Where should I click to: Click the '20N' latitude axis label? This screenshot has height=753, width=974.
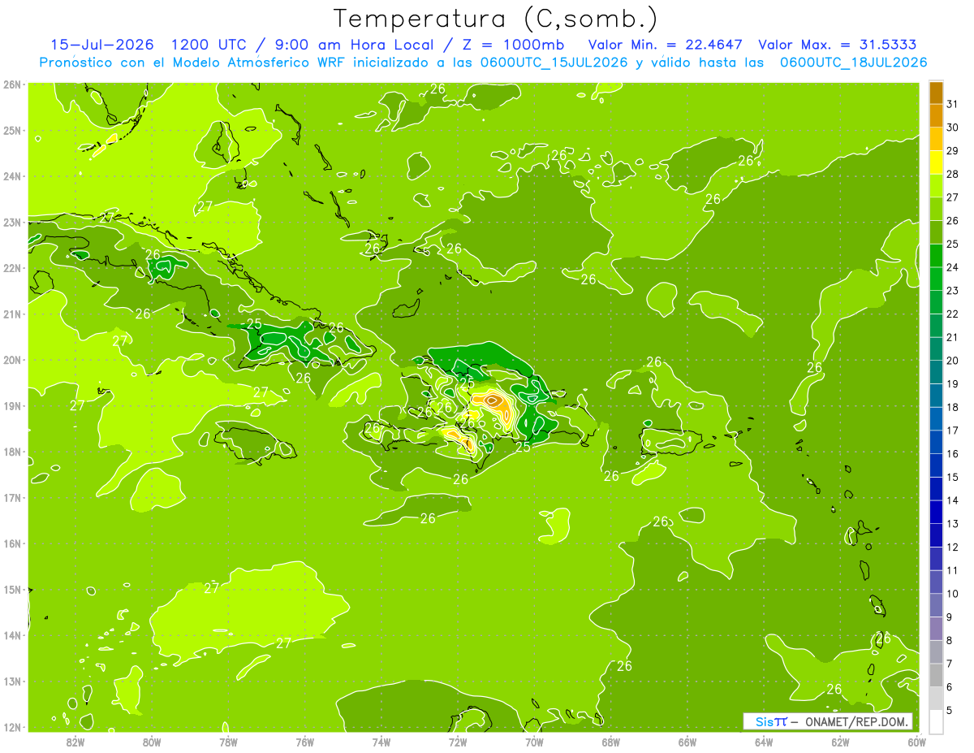[12, 360]
